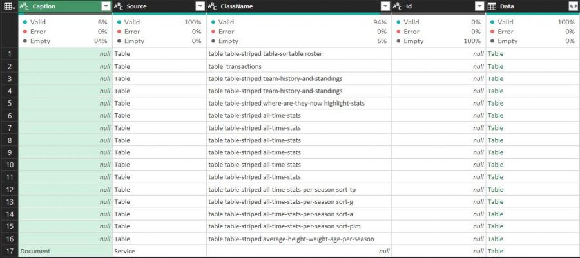Select the Caption column header
The width and height of the screenshot is (580, 258).
click(65, 6)
